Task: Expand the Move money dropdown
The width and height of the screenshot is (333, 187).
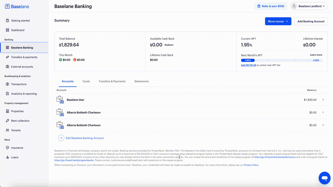Action: pos(278,21)
